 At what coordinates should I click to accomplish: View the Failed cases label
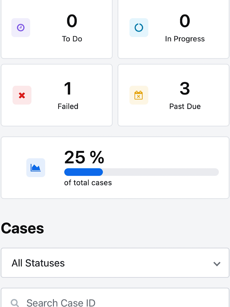(68, 106)
